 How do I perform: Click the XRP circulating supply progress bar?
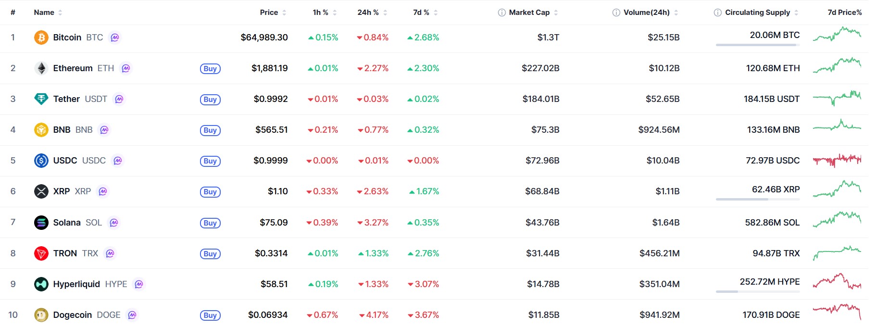[758, 199]
